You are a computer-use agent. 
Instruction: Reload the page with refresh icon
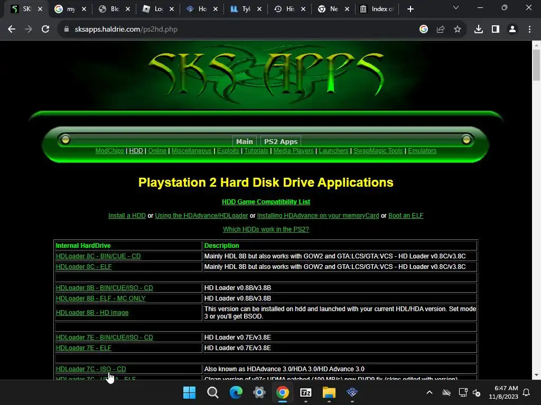click(45, 30)
